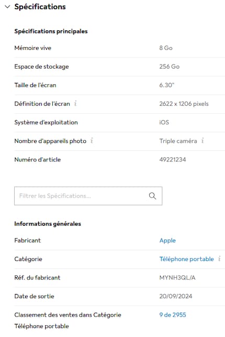Open info icon next to Téléphone portable

tap(219, 259)
